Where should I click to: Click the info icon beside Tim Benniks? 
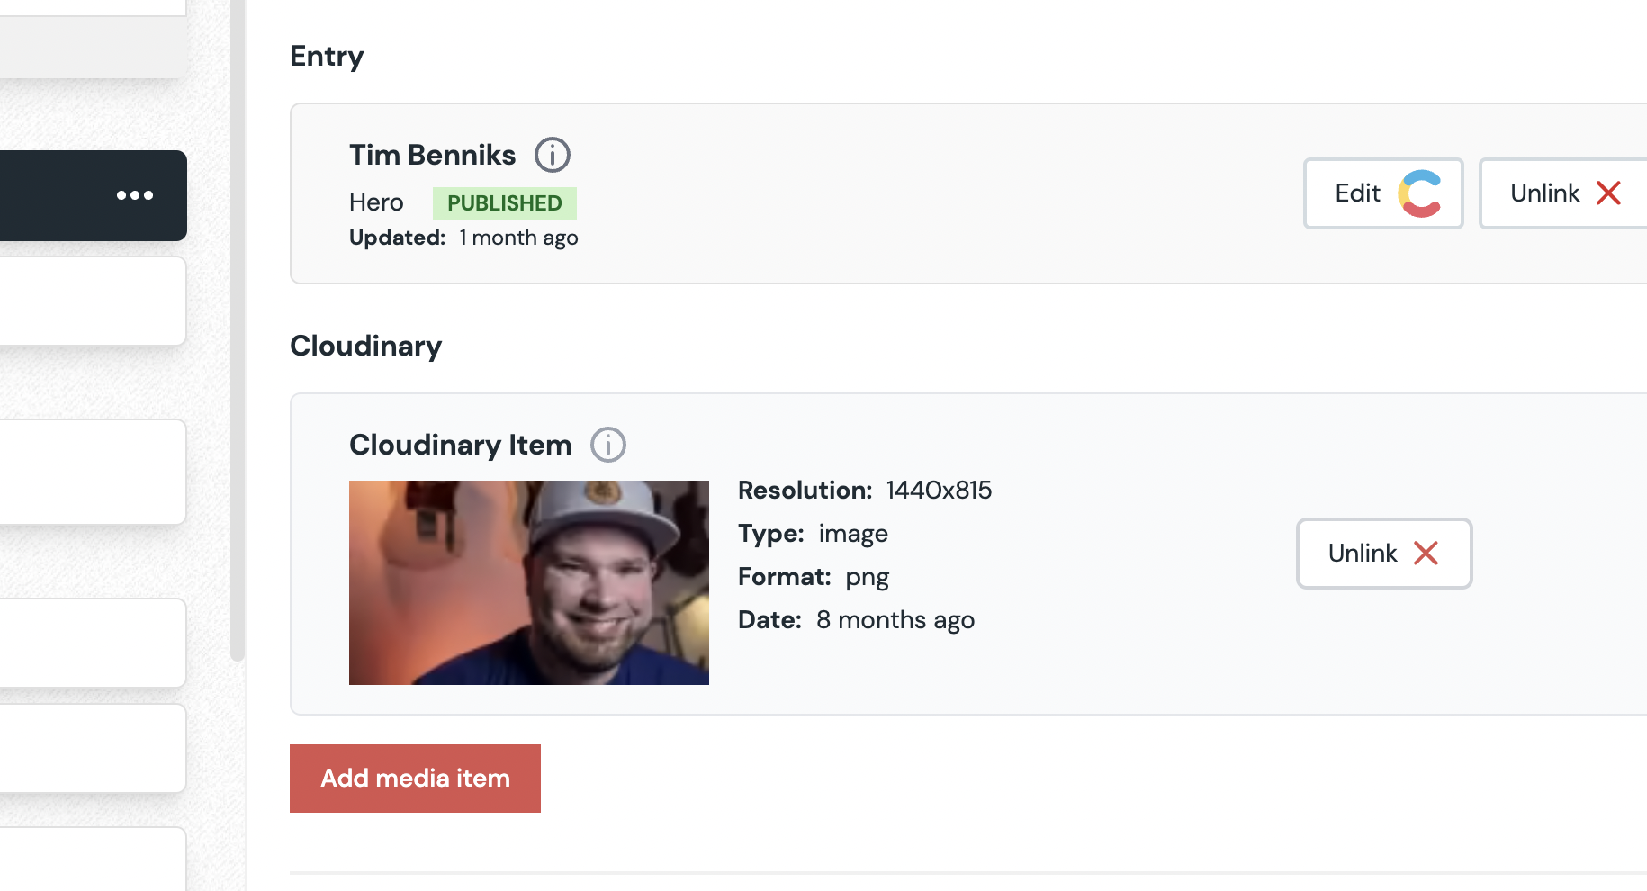click(x=553, y=155)
